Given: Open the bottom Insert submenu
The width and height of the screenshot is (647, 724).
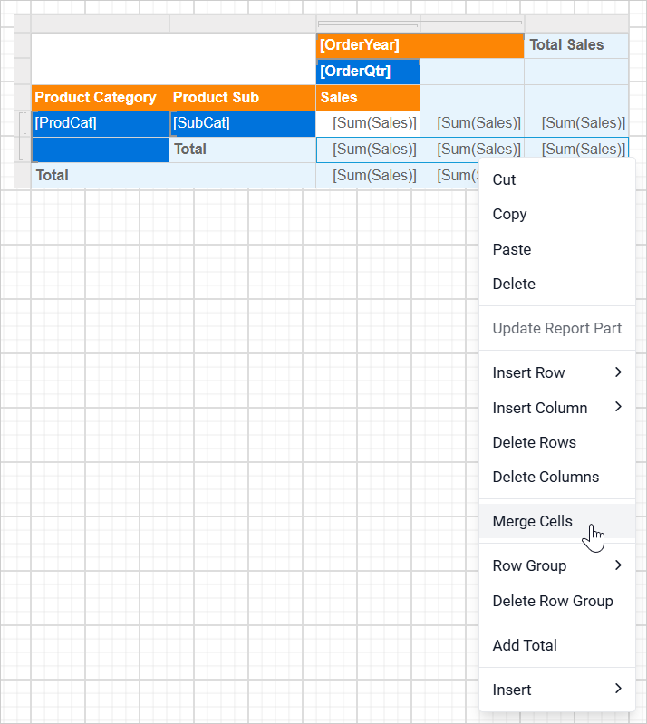Looking at the screenshot, I should tap(557, 690).
